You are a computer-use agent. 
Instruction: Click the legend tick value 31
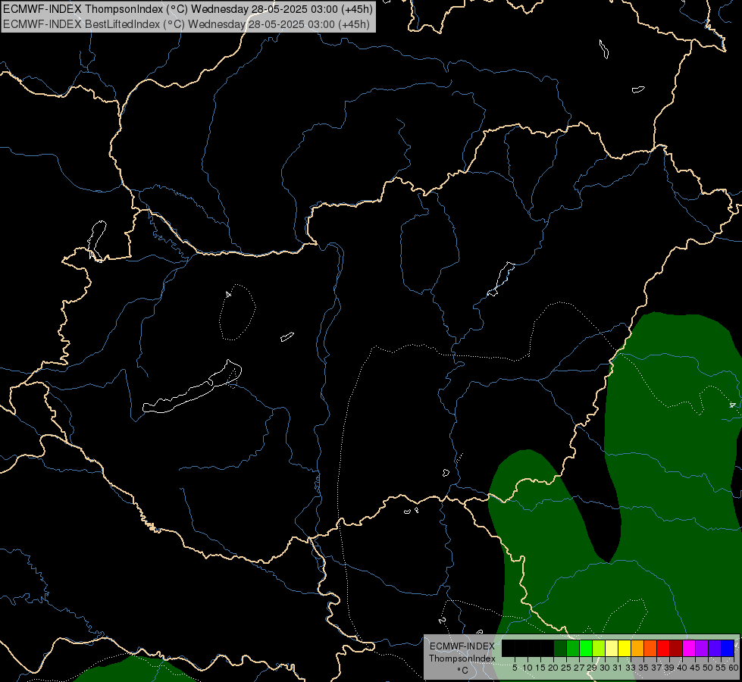click(618, 668)
